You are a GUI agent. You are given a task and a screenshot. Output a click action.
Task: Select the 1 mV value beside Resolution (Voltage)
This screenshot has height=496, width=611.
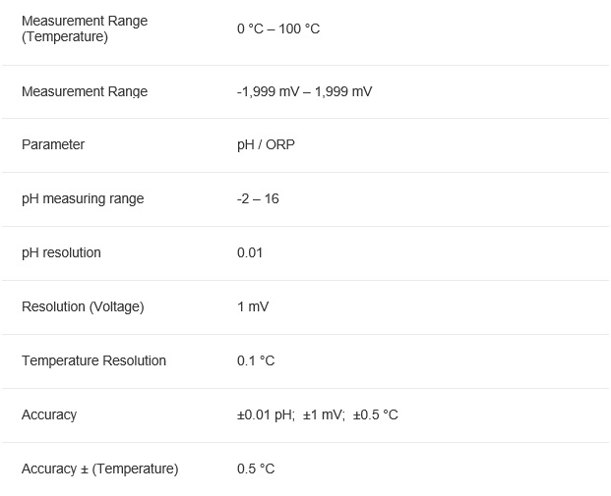(x=253, y=306)
